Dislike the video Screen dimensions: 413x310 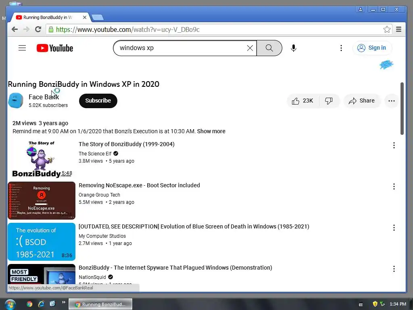click(329, 101)
